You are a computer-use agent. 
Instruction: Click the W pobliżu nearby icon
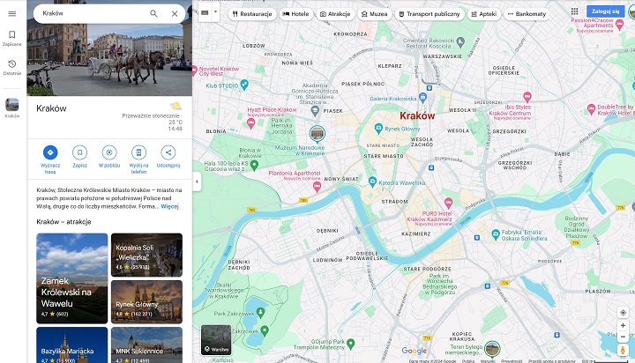[x=109, y=152]
